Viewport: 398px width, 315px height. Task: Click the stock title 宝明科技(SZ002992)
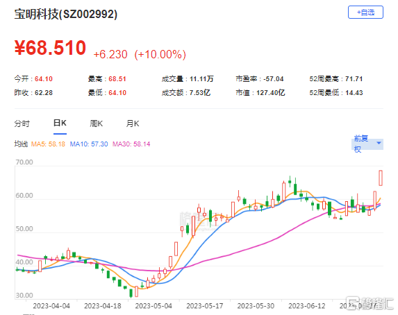tap(66, 14)
